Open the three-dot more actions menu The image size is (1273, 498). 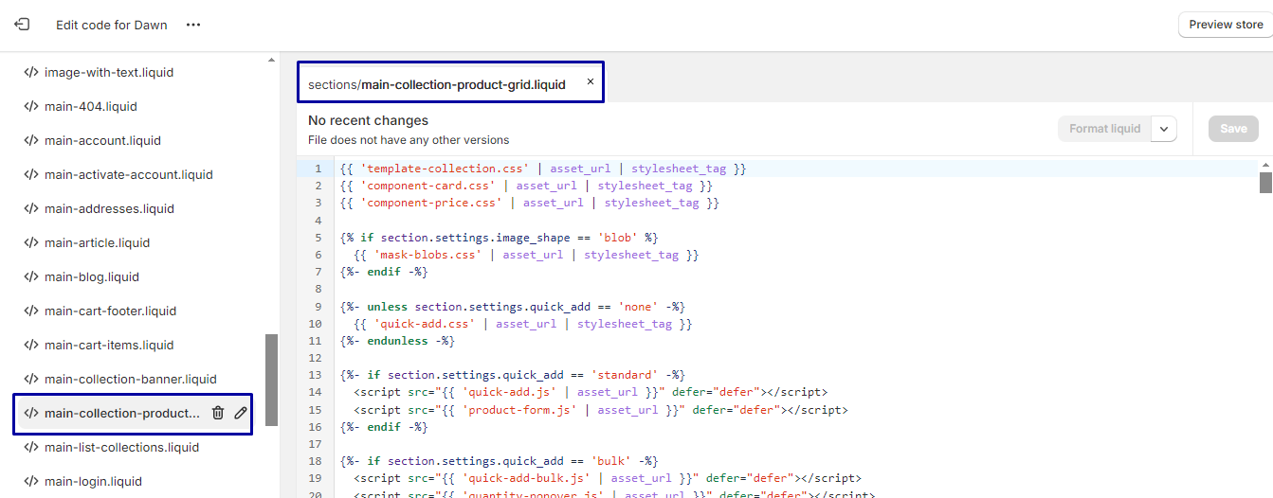pyautogui.click(x=193, y=25)
